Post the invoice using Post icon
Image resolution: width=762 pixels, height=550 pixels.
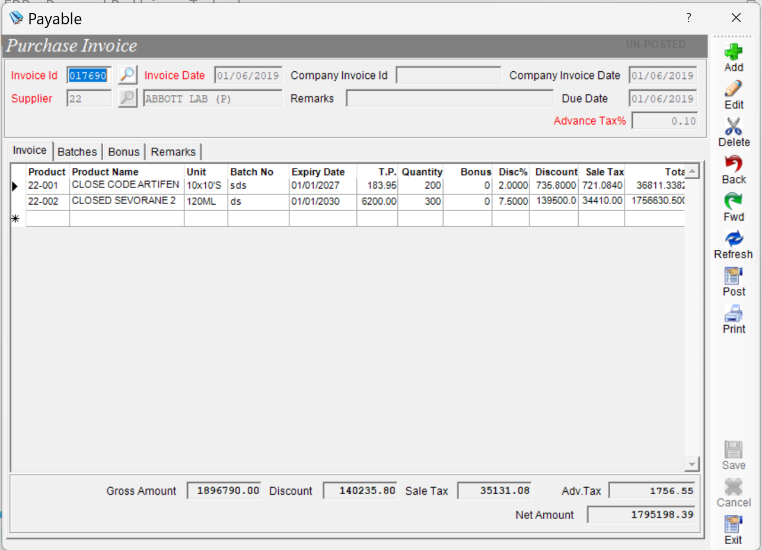pyautogui.click(x=734, y=276)
